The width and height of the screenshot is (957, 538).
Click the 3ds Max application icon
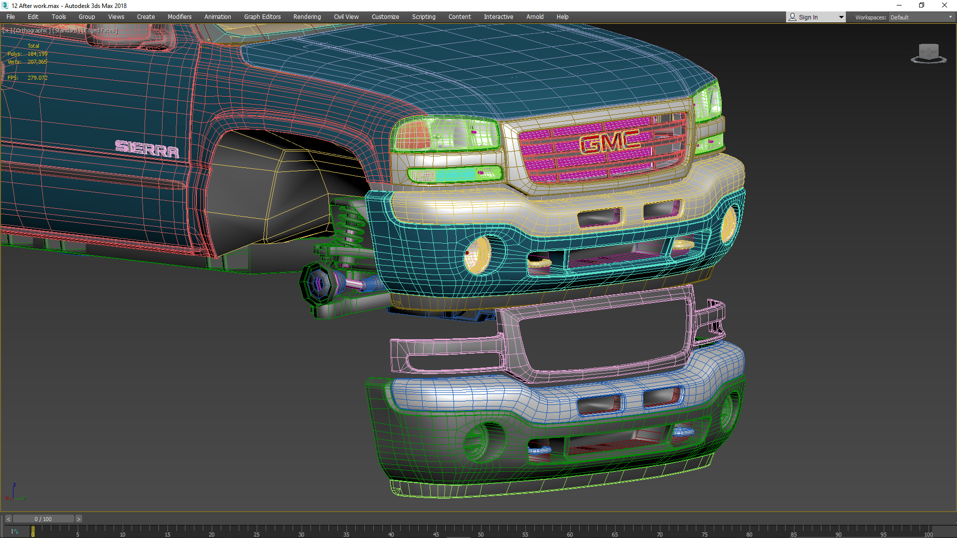(x=5, y=5)
